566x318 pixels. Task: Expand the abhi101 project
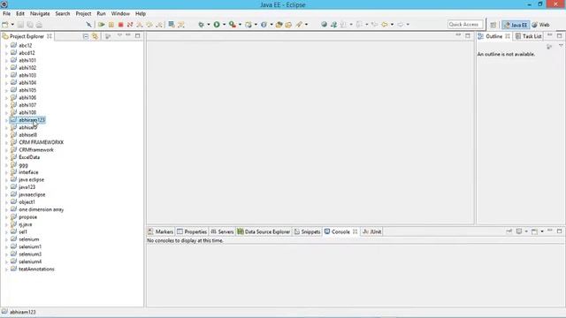click(x=6, y=61)
